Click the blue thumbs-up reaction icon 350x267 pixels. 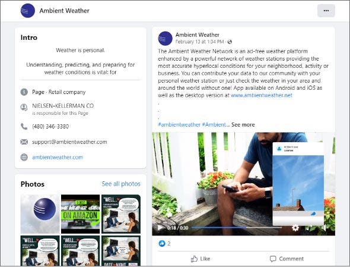162,243
